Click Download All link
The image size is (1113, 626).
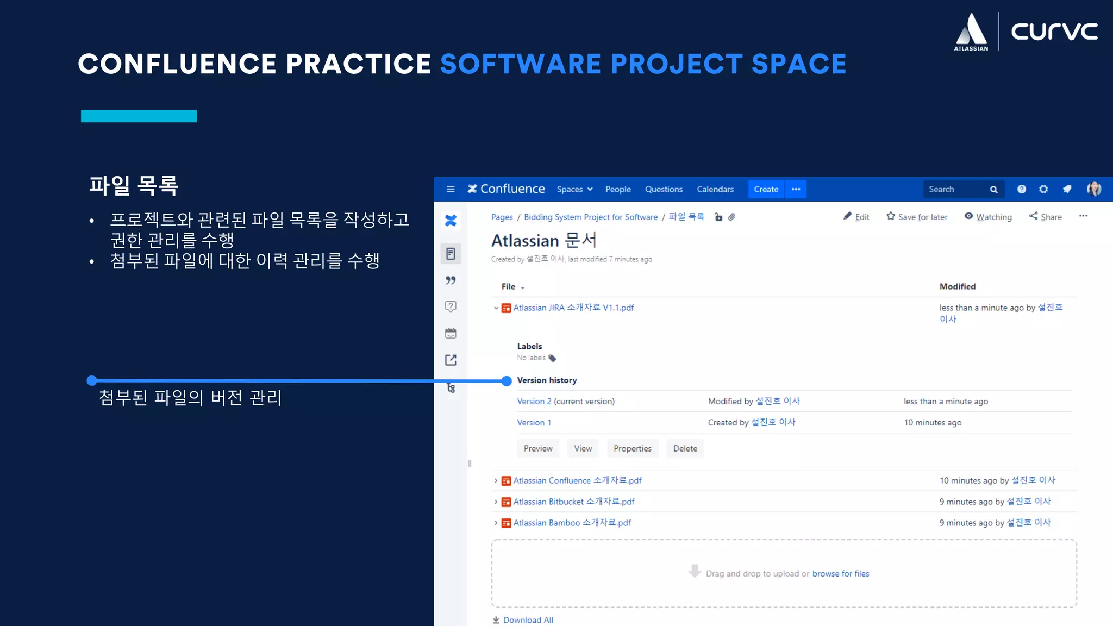[522, 620]
